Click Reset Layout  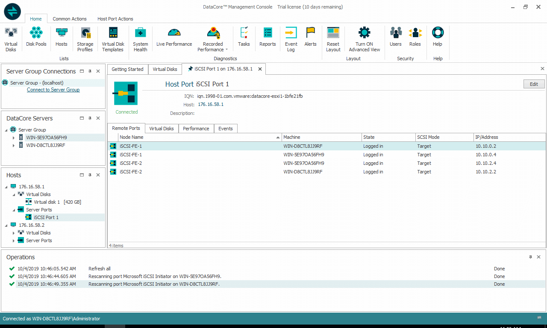pos(333,39)
